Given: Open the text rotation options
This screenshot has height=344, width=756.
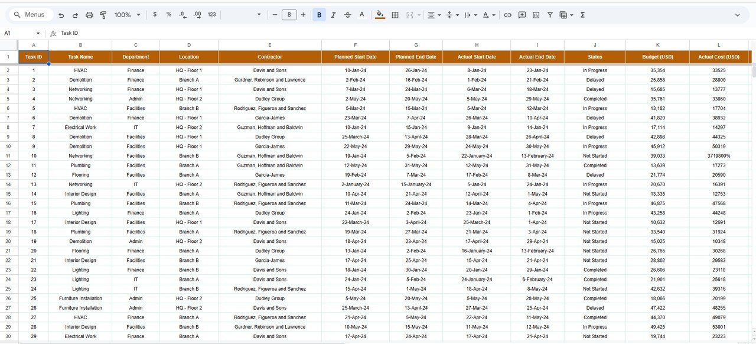Looking at the screenshot, I should click(x=485, y=15).
